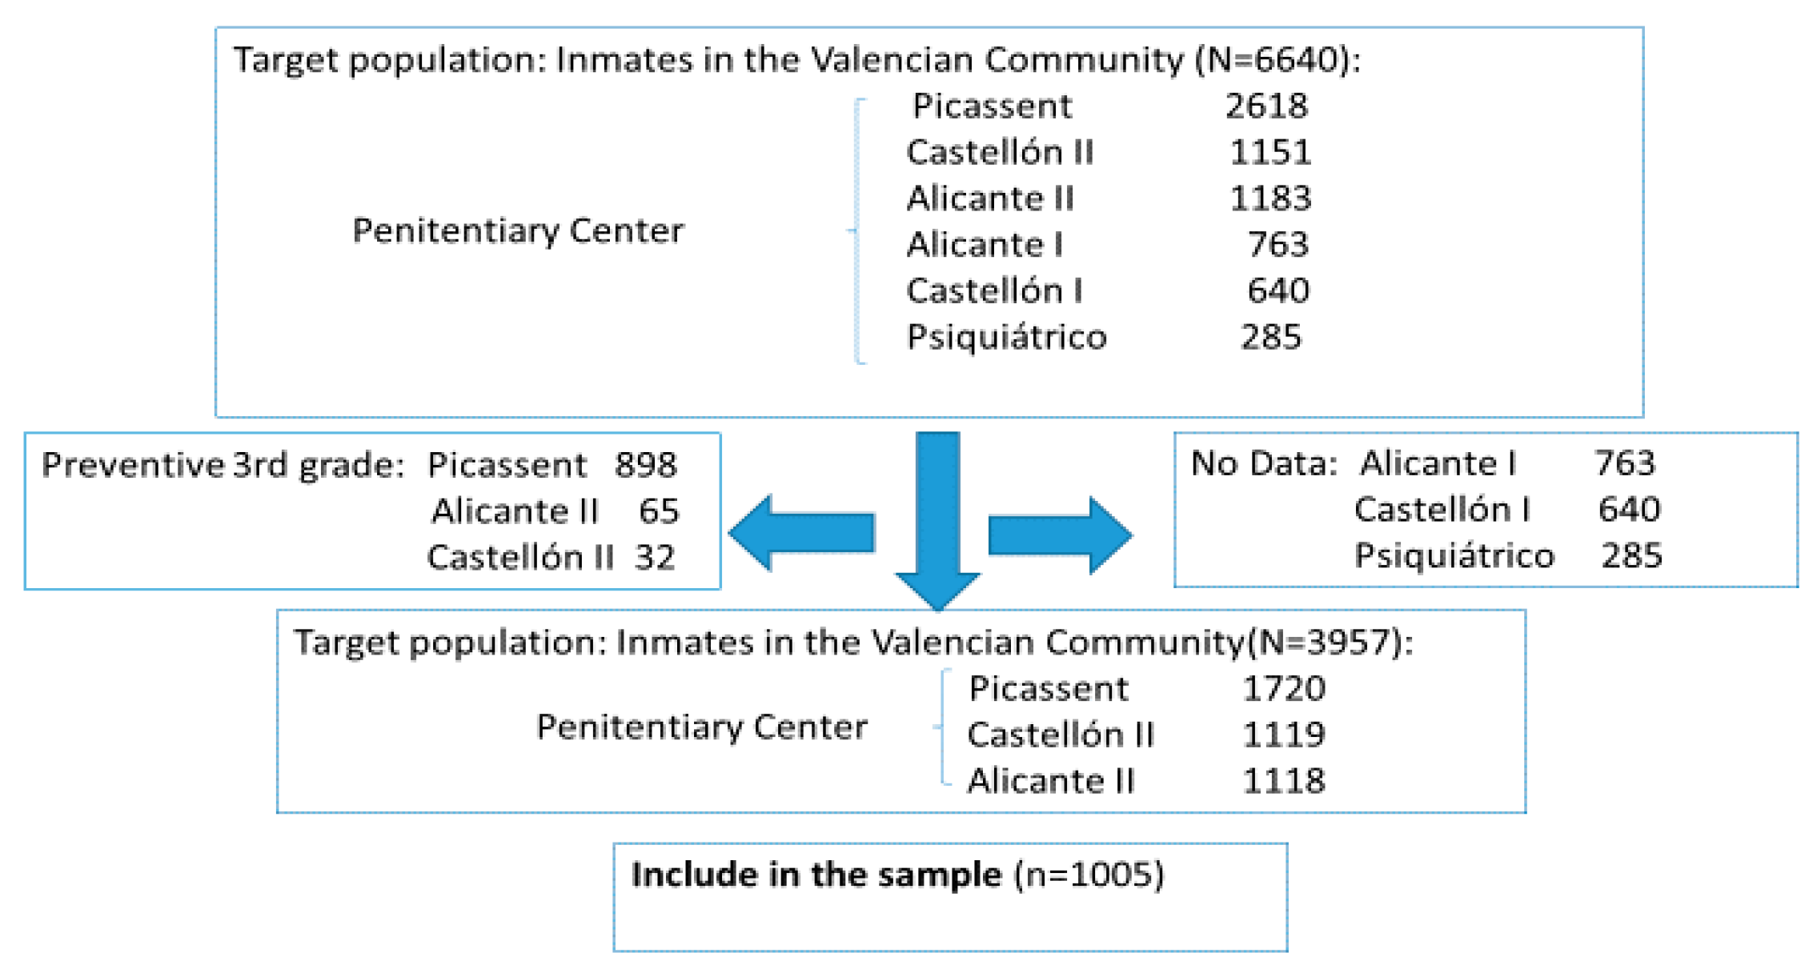
Task: Click the curly brace beside the three-center list
Action: (x=944, y=727)
